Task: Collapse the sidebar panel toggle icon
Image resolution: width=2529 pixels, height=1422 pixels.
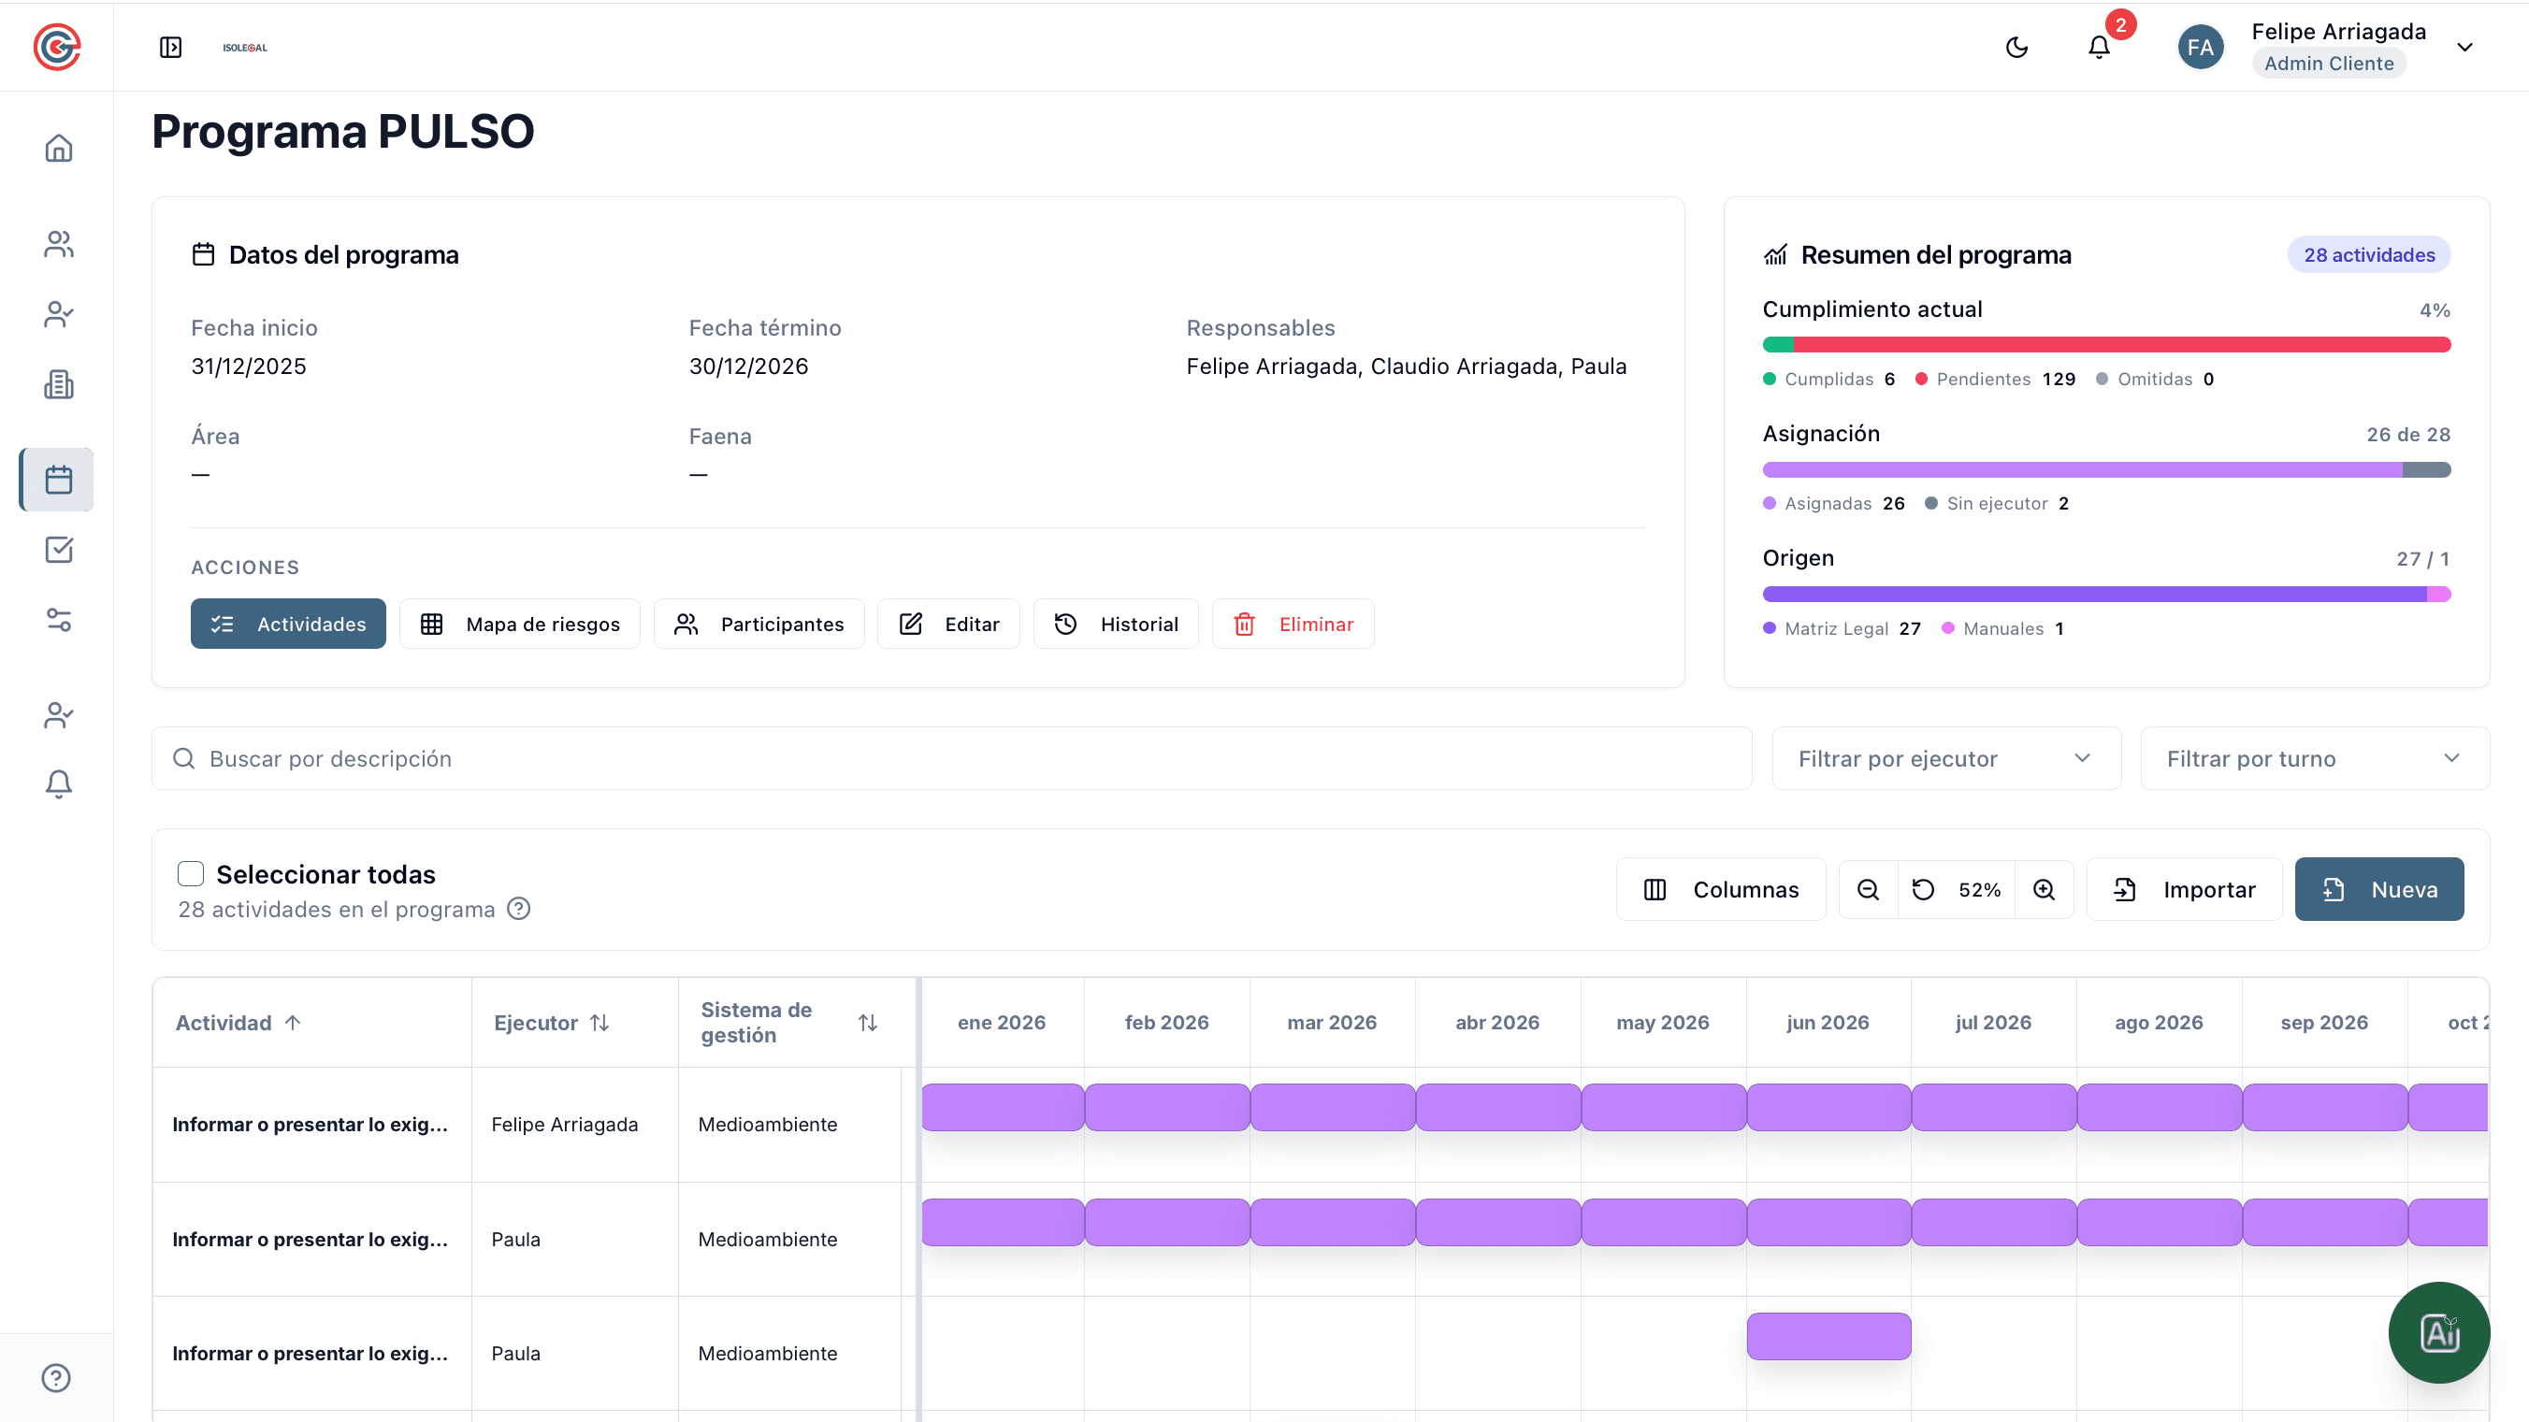Action: point(171,47)
